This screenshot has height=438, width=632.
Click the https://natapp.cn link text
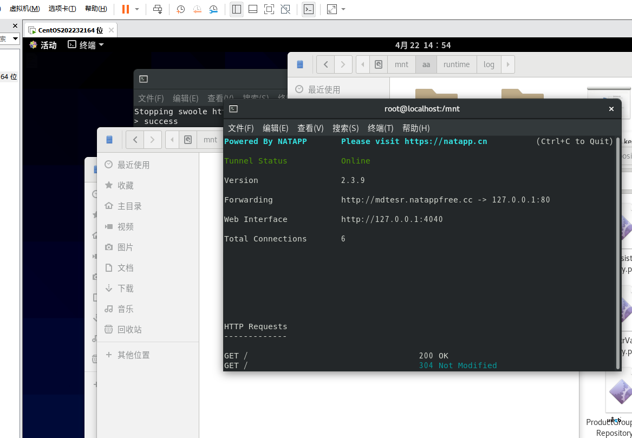(x=446, y=141)
